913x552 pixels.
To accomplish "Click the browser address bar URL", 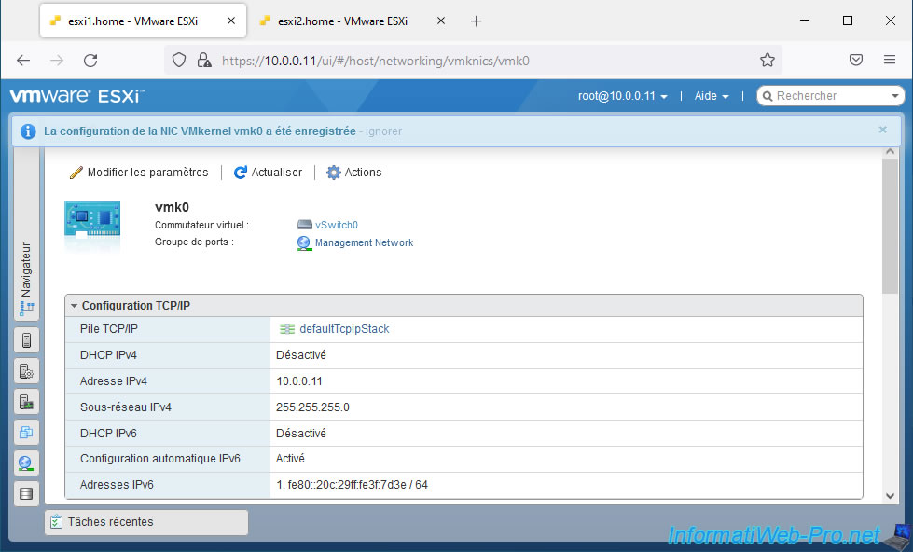I will 376,61.
